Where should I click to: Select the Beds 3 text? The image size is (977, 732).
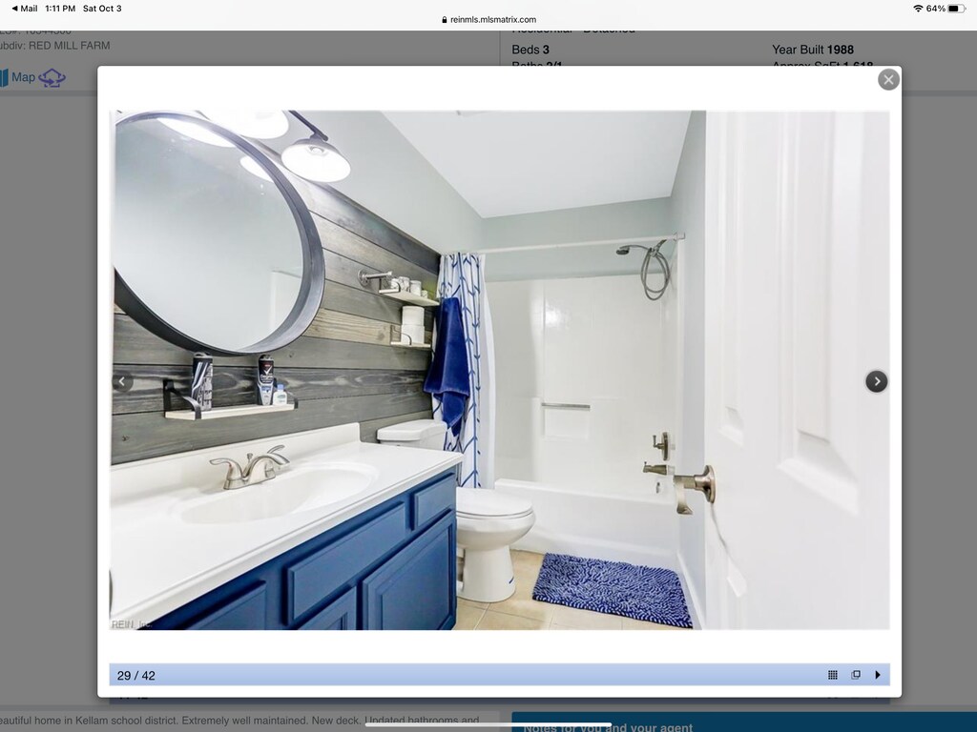click(x=530, y=50)
